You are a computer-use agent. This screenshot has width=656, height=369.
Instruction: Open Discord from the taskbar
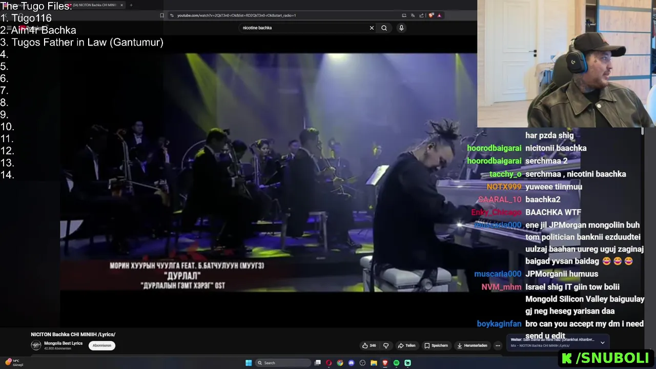(351, 363)
